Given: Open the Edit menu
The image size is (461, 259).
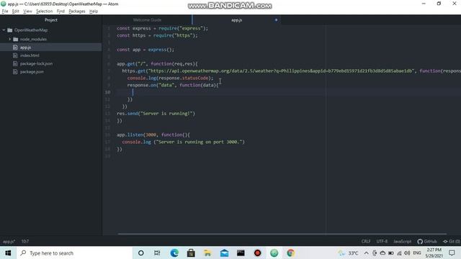Looking at the screenshot, I should 15,12.
